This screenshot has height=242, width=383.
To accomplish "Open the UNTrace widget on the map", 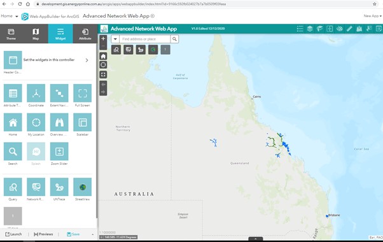I will 141,50.
